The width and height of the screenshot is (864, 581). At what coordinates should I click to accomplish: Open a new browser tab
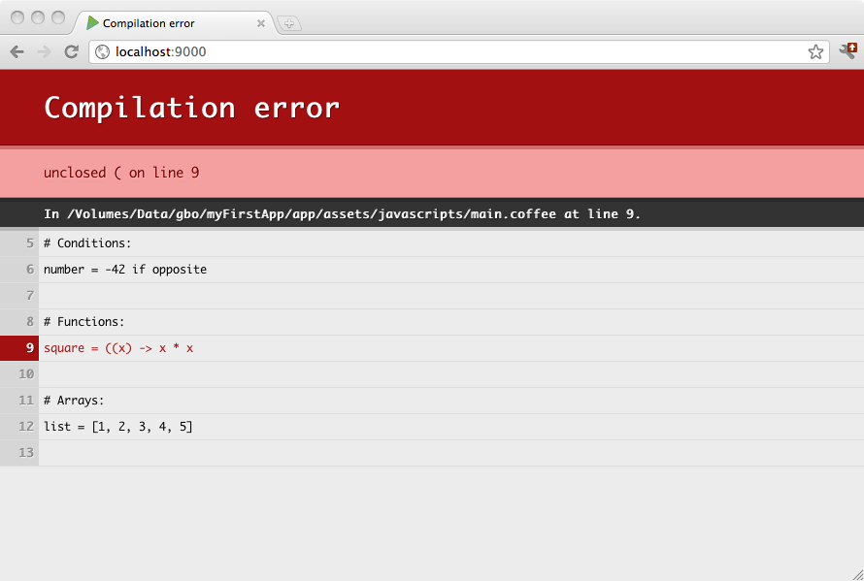click(x=288, y=23)
